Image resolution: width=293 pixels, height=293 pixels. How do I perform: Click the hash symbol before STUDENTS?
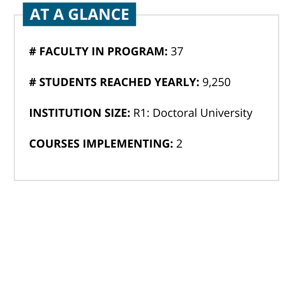pyautogui.click(x=33, y=82)
